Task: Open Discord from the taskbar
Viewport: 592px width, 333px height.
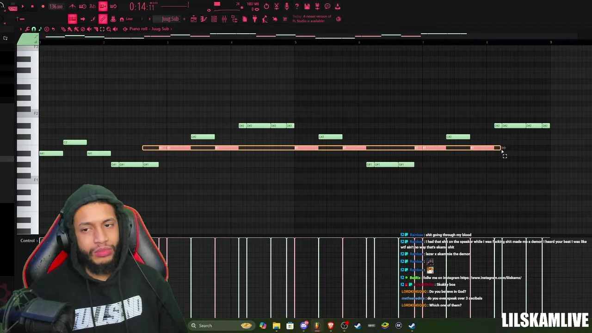Action: pyautogui.click(x=303, y=326)
